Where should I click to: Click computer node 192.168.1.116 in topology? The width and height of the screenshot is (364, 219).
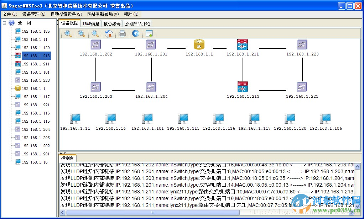point(218,118)
